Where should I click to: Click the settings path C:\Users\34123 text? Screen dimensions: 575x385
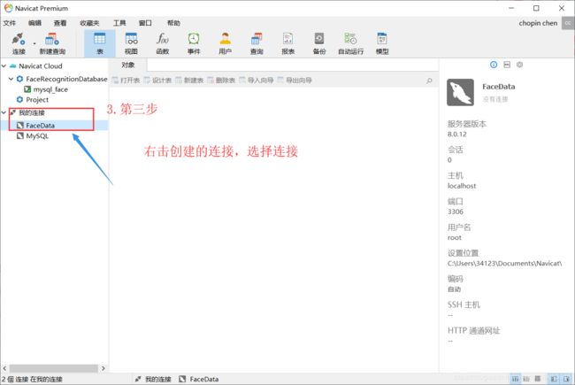504,264
